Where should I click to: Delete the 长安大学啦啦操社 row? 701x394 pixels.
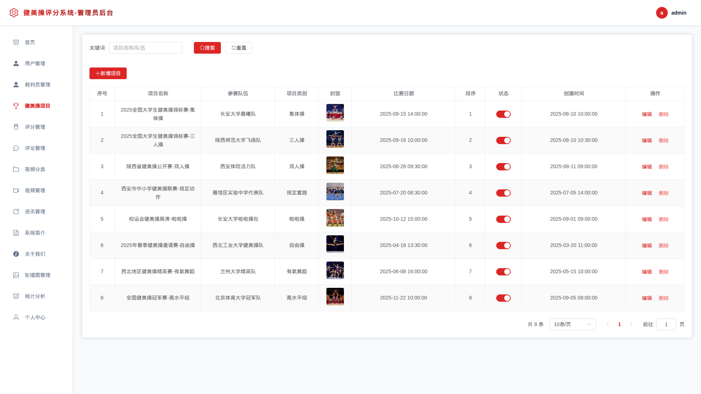[663, 219]
